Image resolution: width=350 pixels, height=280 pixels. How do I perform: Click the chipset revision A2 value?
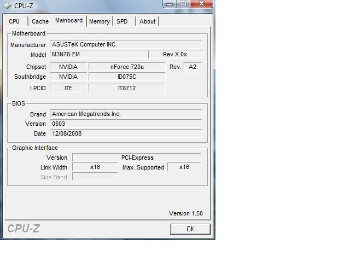pos(192,67)
